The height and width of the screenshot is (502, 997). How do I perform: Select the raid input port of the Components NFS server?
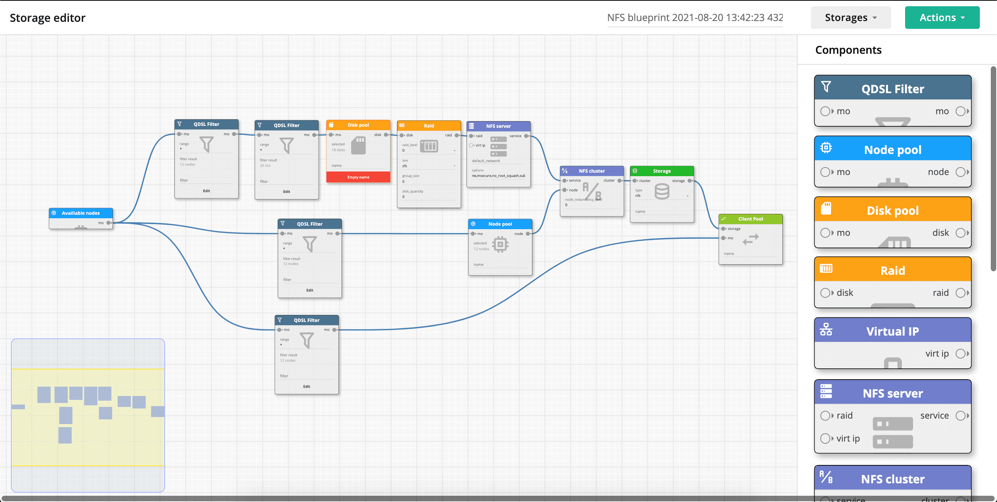click(x=824, y=416)
